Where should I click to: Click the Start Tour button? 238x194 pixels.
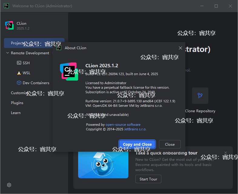point(148,179)
